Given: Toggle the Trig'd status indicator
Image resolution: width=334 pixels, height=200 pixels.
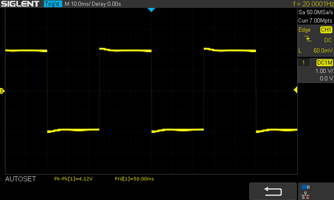Looking at the screenshot, I should (x=52, y=4).
